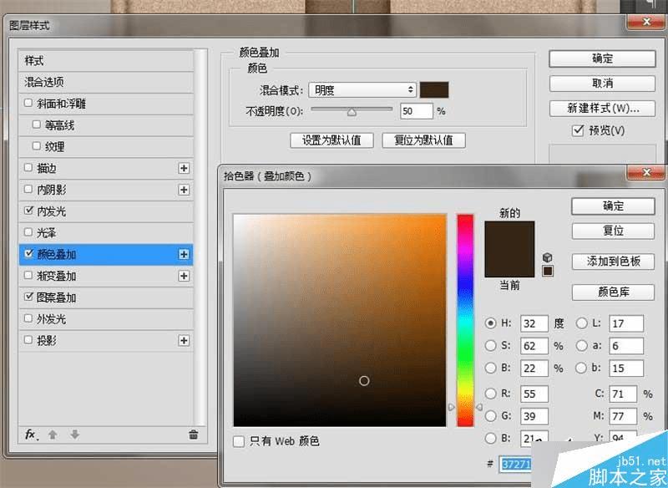Click the fx add style icon
The height and width of the screenshot is (488, 668).
point(31,435)
